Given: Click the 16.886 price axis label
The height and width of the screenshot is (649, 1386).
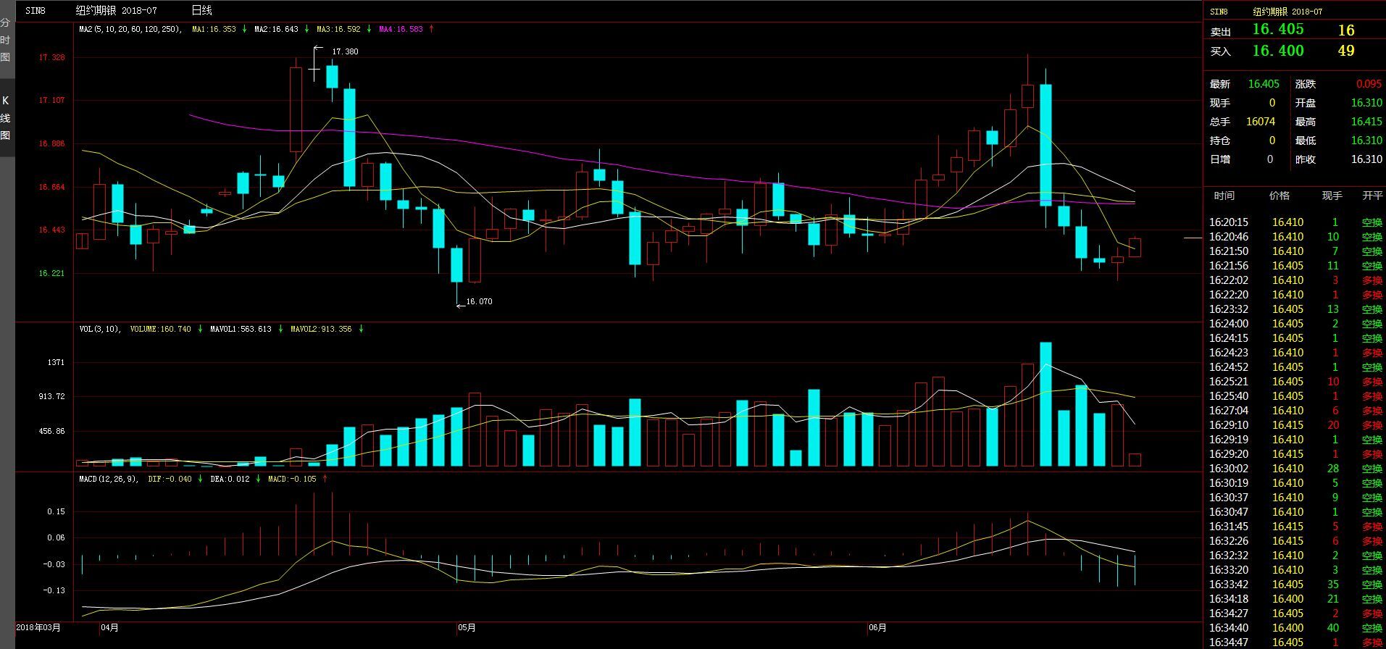Looking at the screenshot, I should [51, 144].
